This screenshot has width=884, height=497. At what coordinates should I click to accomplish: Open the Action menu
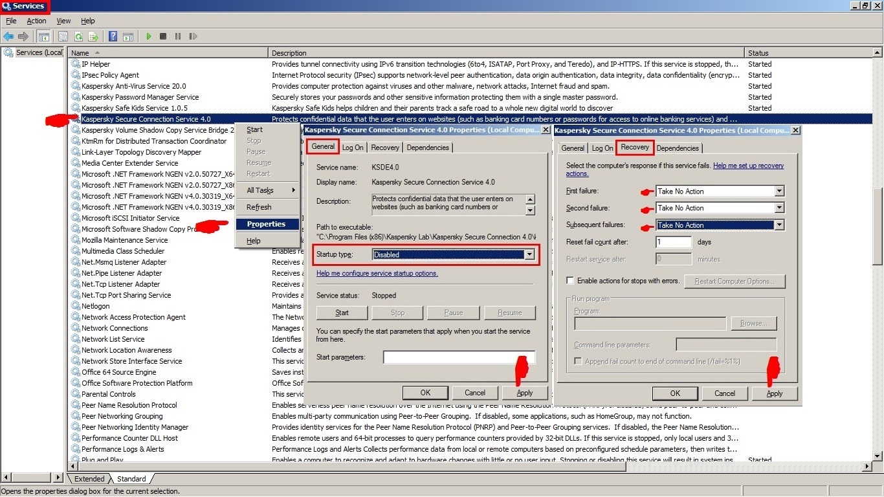(36, 21)
